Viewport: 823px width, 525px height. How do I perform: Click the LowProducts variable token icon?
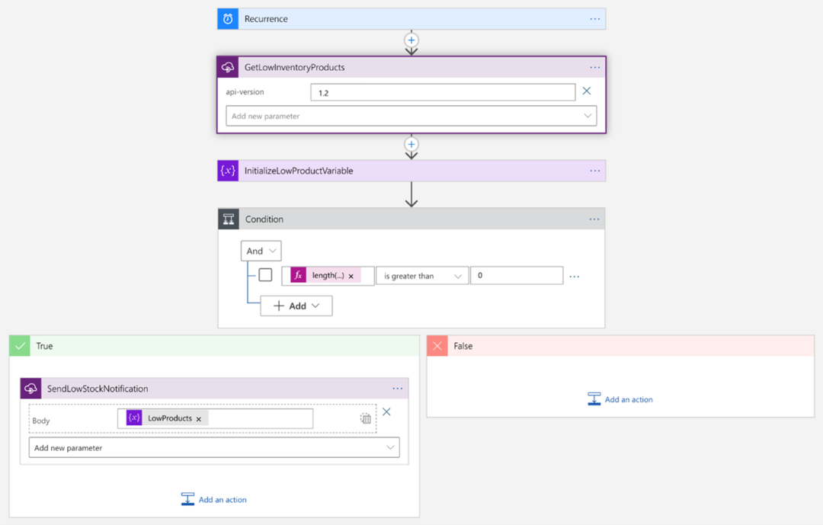134,418
